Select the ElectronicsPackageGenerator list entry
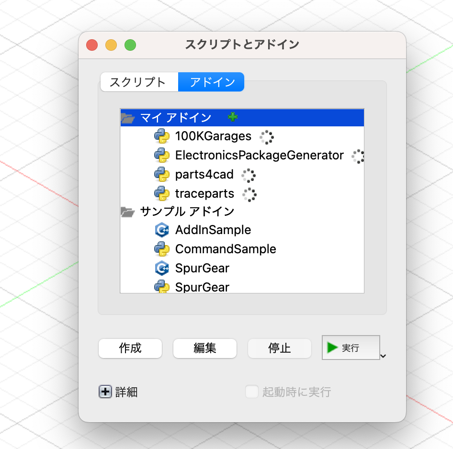This screenshot has height=449, width=453. 259,155
